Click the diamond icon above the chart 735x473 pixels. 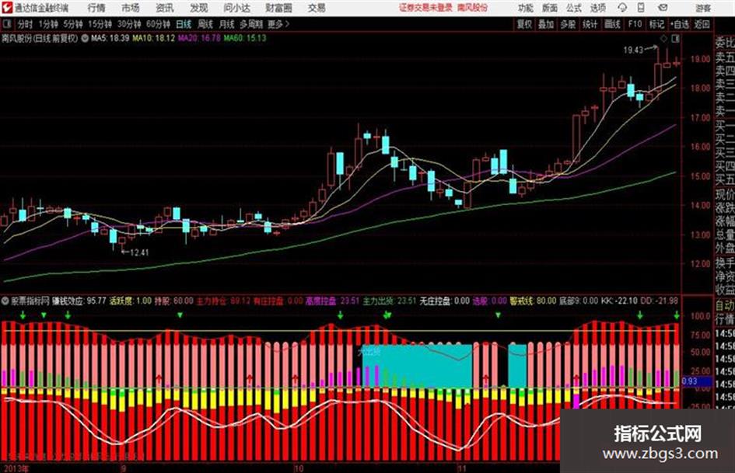(663, 39)
